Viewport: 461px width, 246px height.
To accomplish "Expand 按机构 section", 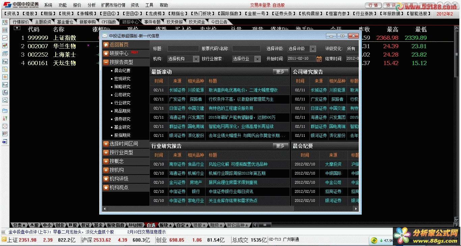I will (126, 170).
